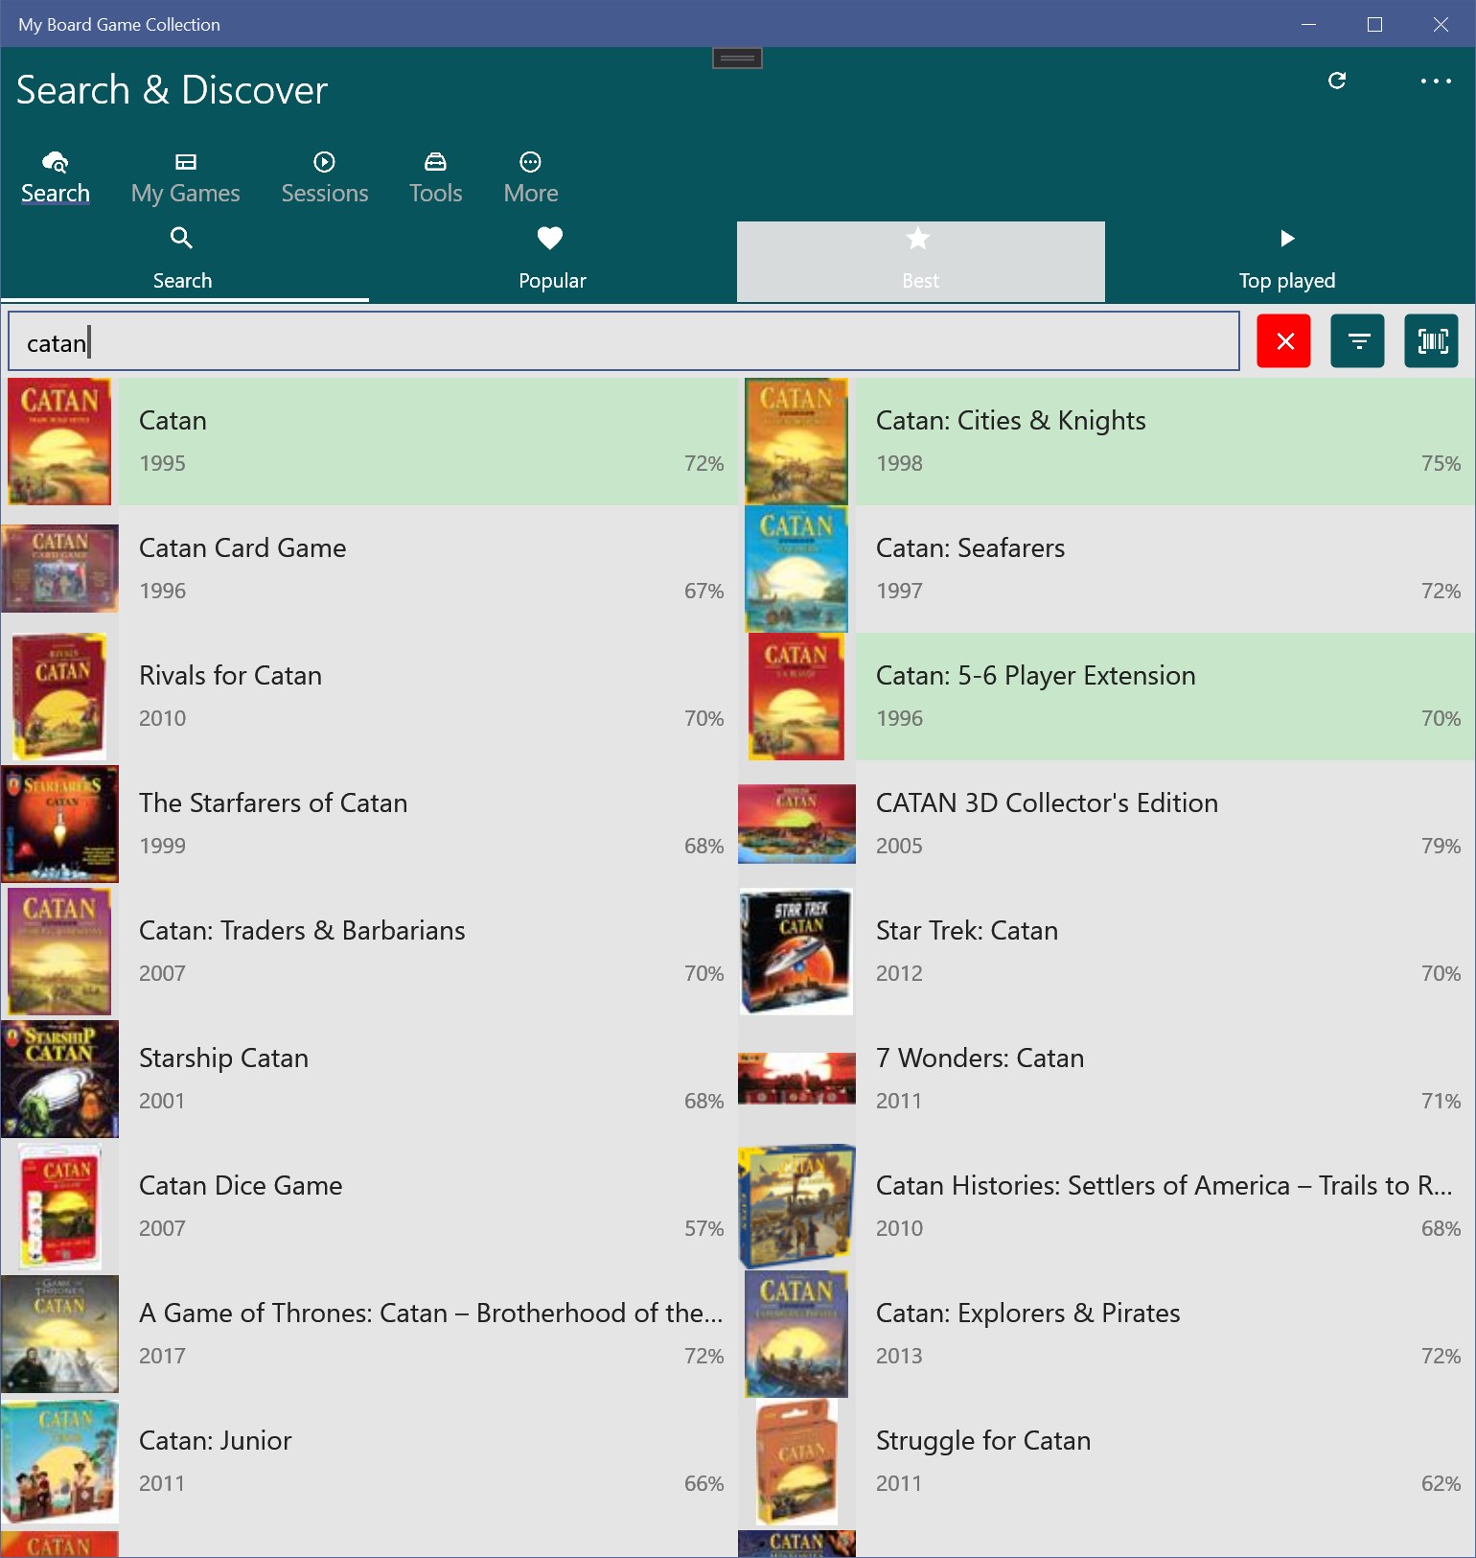Click the search text field containing catan
Viewport: 1476px width, 1558px height.
click(x=624, y=341)
